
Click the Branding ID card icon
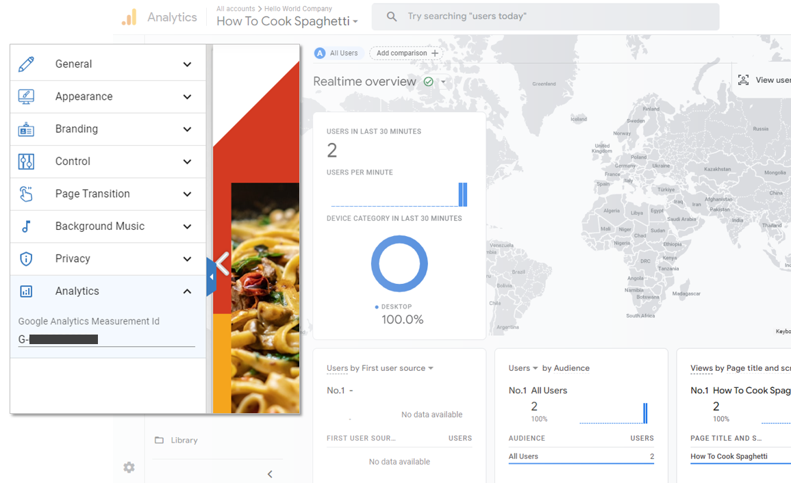coord(26,129)
